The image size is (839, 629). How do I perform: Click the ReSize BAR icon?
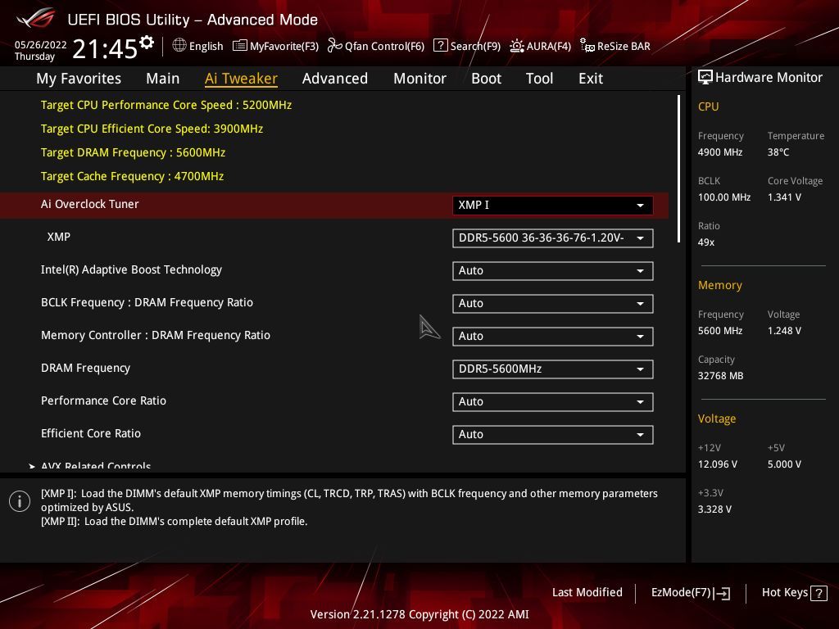(587, 46)
